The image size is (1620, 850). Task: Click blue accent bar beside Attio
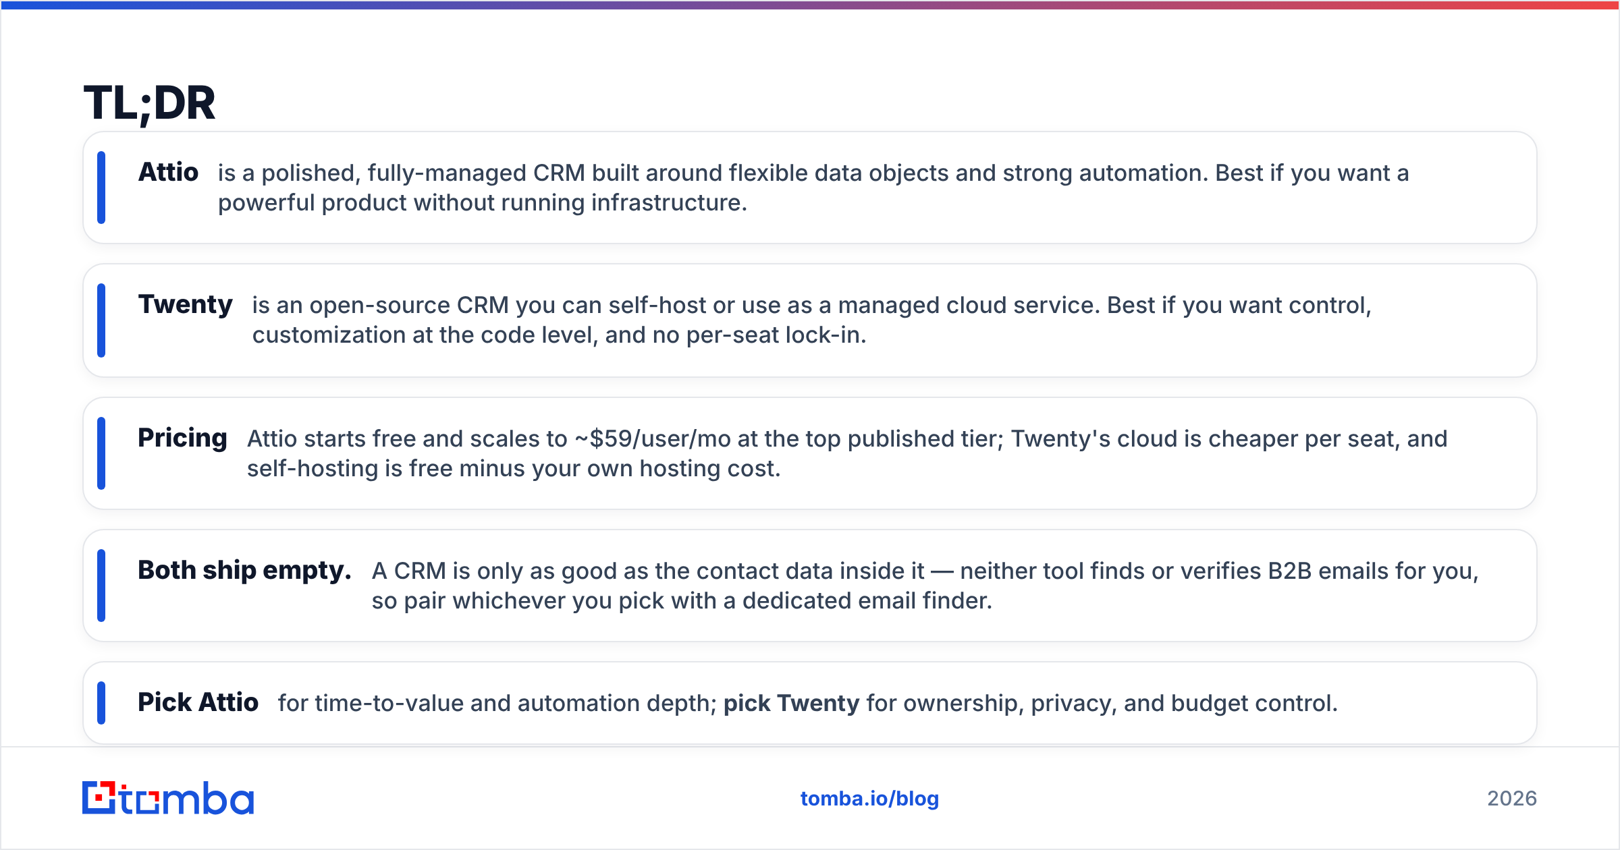pyautogui.click(x=101, y=188)
